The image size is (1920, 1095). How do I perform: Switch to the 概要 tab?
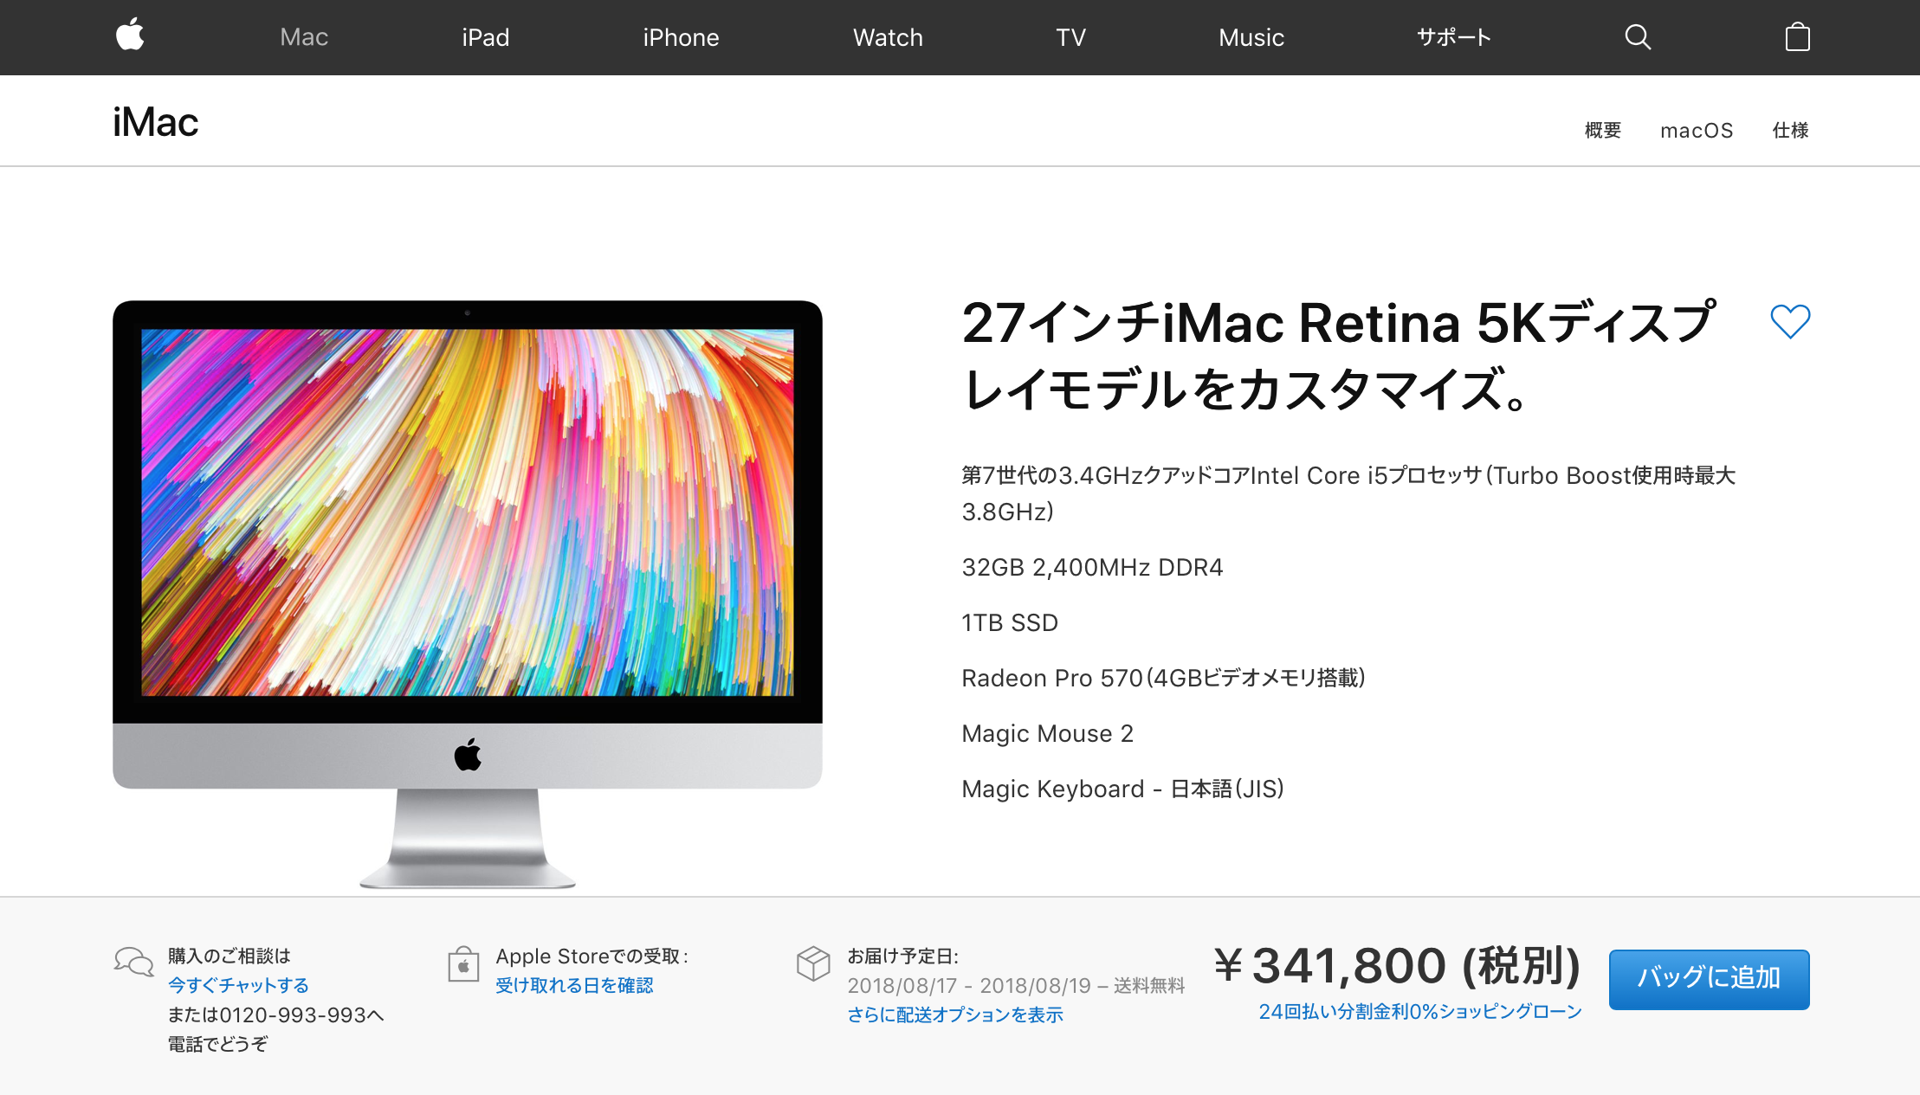(x=1602, y=130)
